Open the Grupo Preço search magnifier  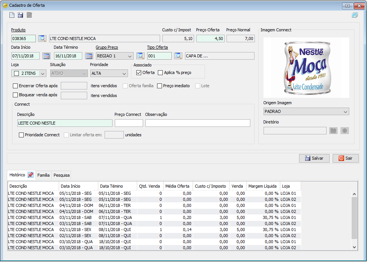point(140,56)
